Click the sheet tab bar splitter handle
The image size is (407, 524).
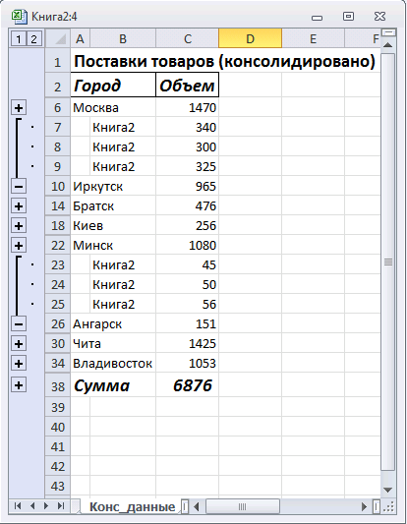click(x=186, y=506)
